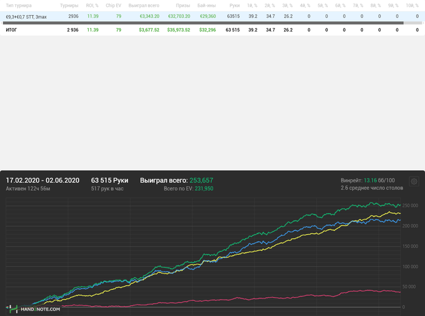Click '63 515 Руки' graph label

tap(109, 180)
